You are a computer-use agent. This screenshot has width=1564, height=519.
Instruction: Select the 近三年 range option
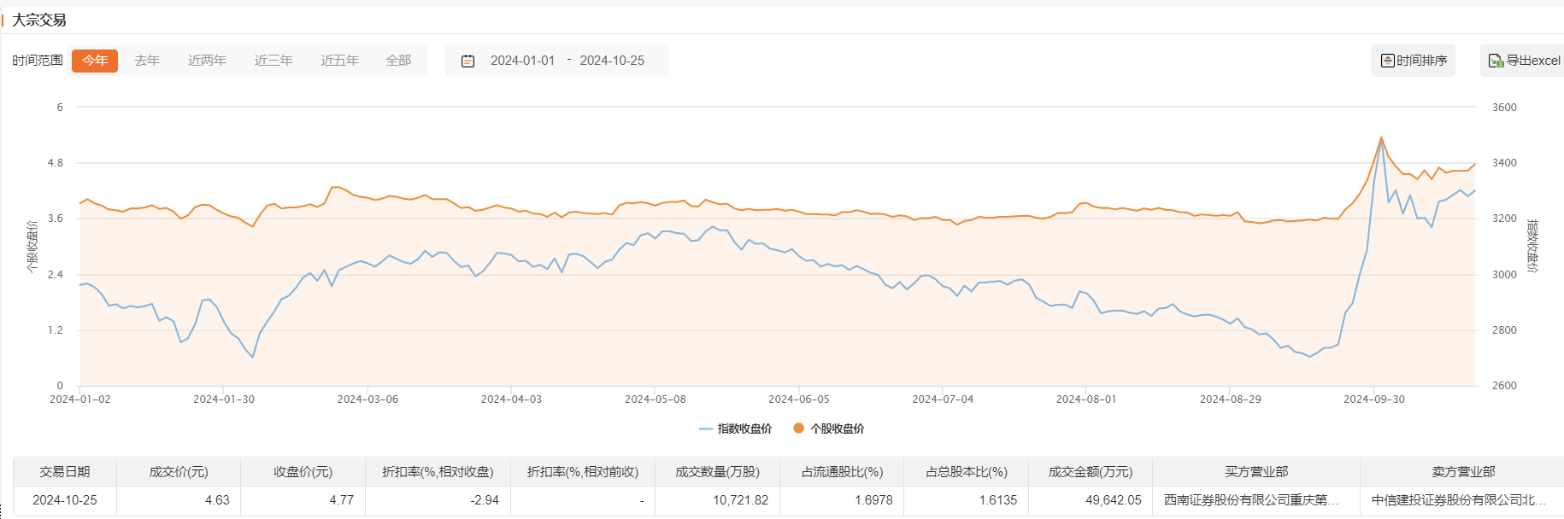[273, 61]
